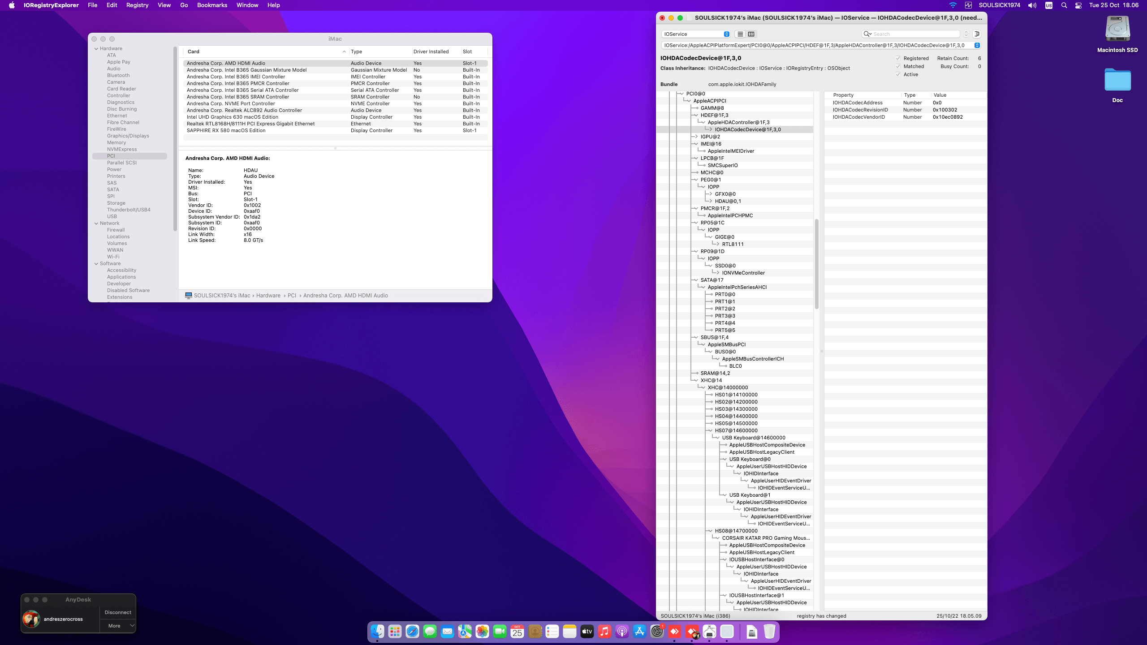Toggle the Matched checkbox
This screenshot has height=645, width=1147.
pyautogui.click(x=898, y=66)
